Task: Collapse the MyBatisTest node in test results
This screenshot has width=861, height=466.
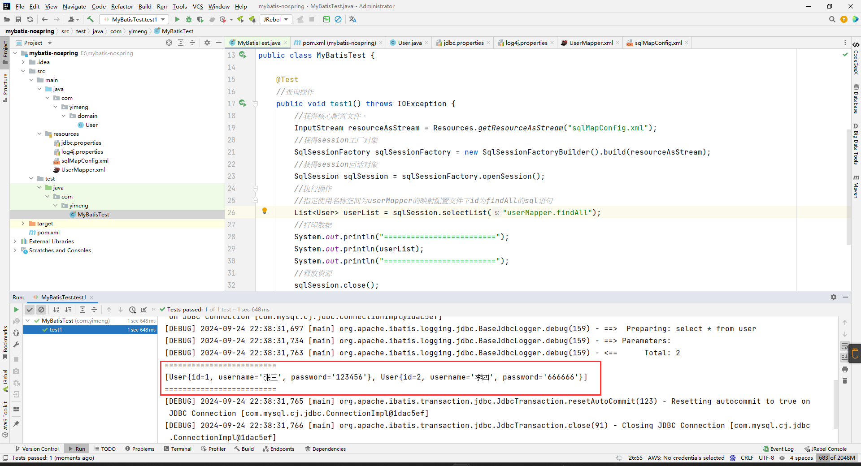Action: [28, 320]
